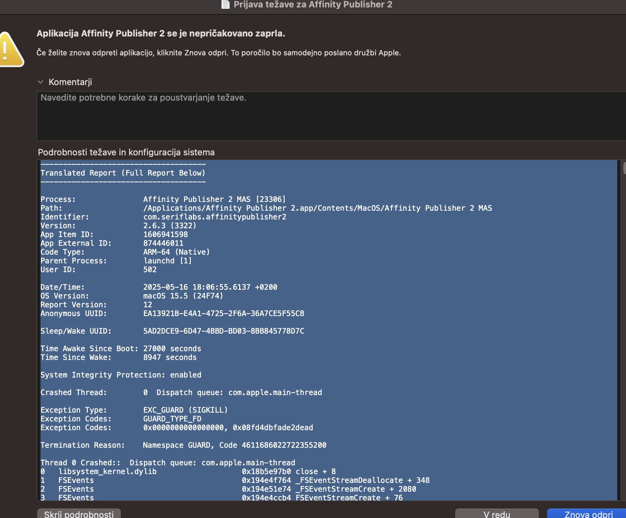Click the Parent Process value launchd [1]
This screenshot has height=518, width=626.
167,261
